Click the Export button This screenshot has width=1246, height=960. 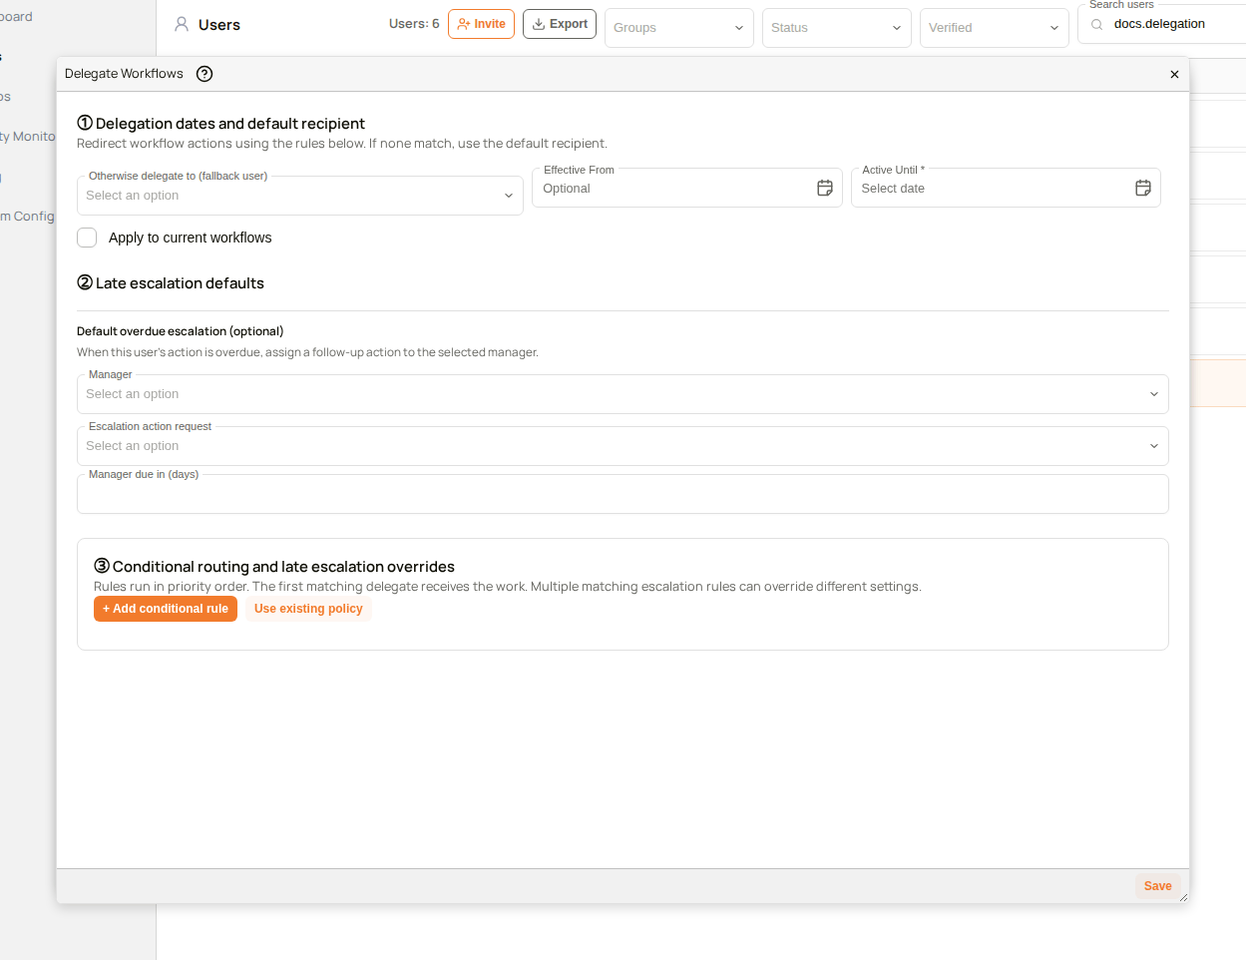tap(560, 24)
